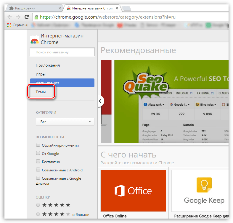Click the browser forward arrow

18,17
